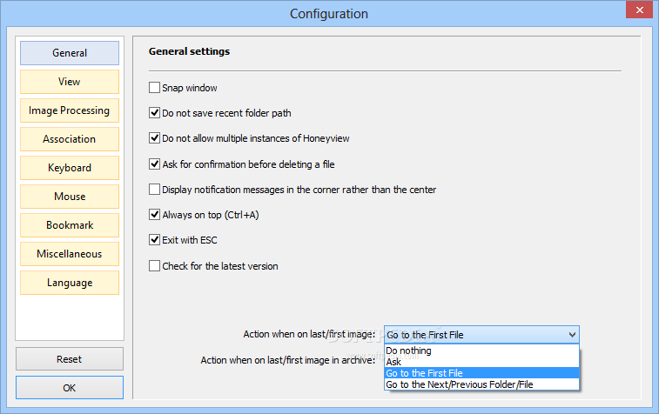Go to the Bookmark section
Screen dimensions: 659x414
[x=70, y=225]
